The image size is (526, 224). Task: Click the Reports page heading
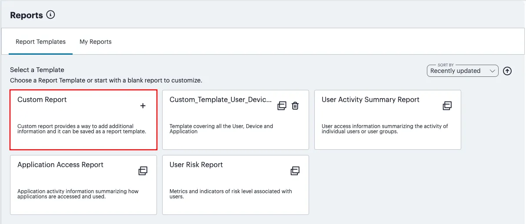tap(27, 15)
